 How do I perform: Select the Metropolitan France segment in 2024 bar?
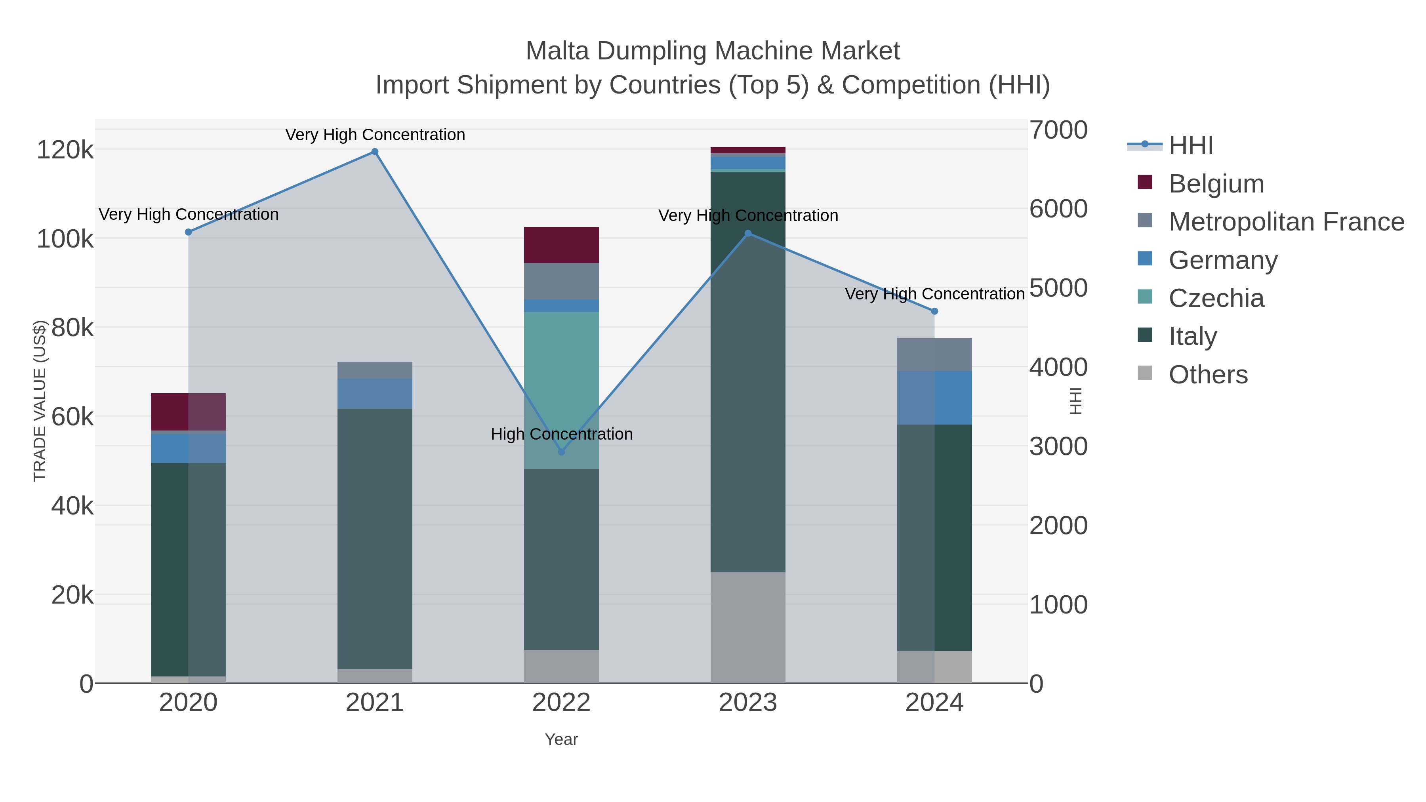coord(934,355)
